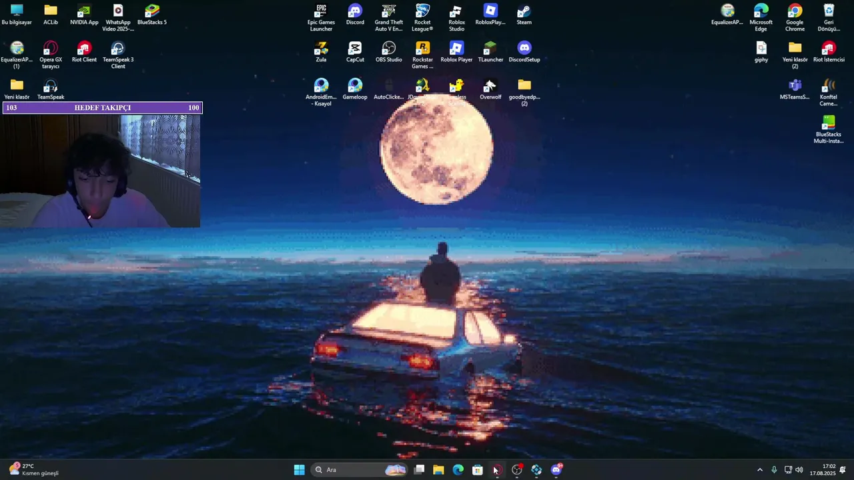The width and height of the screenshot is (854, 480).
Task: Open Task View from the taskbar
Action: pyautogui.click(x=419, y=470)
